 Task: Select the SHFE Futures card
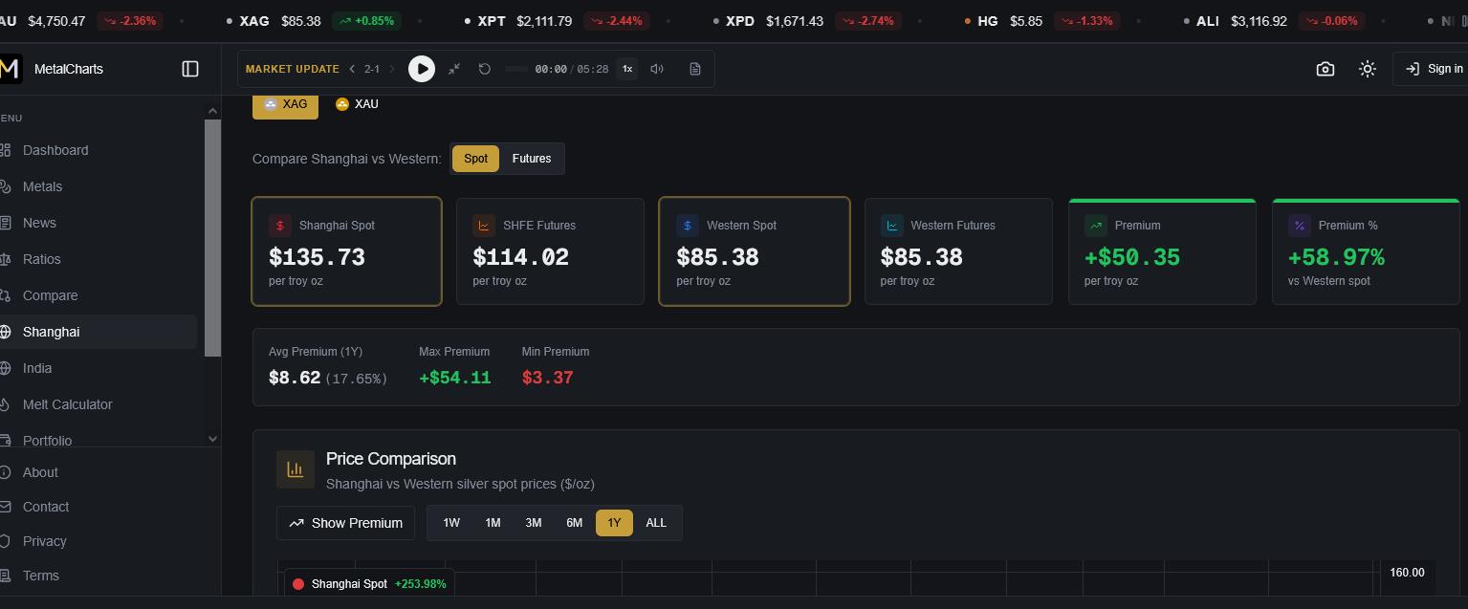pyautogui.click(x=550, y=251)
